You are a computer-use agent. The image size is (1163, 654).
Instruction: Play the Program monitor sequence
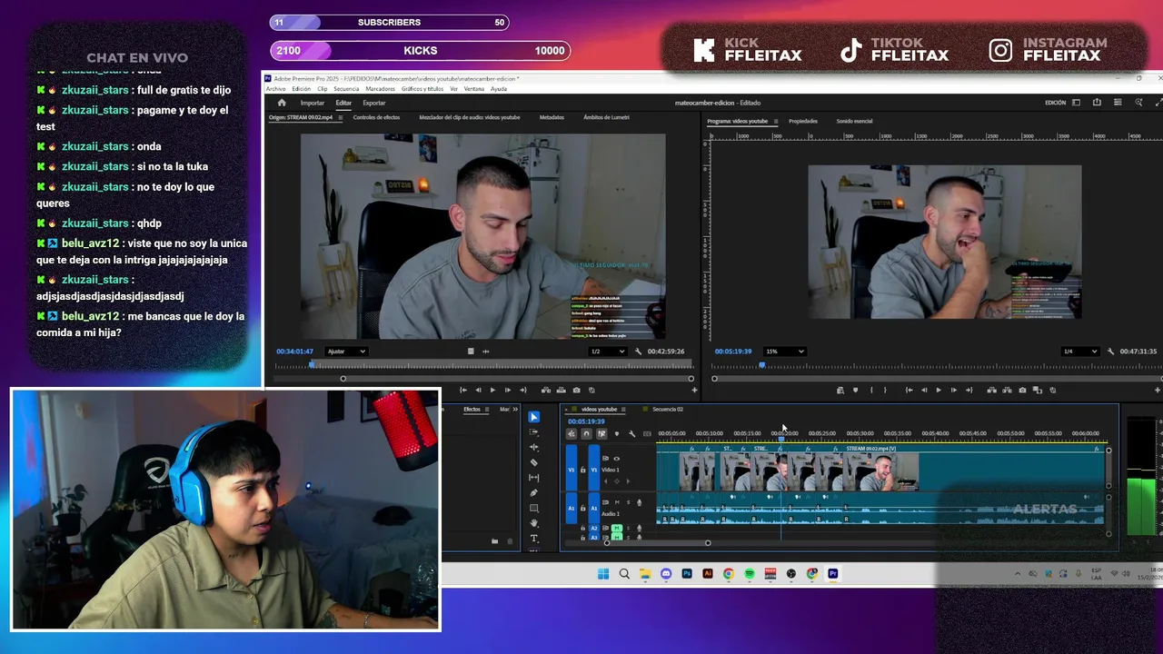(939, 391)
